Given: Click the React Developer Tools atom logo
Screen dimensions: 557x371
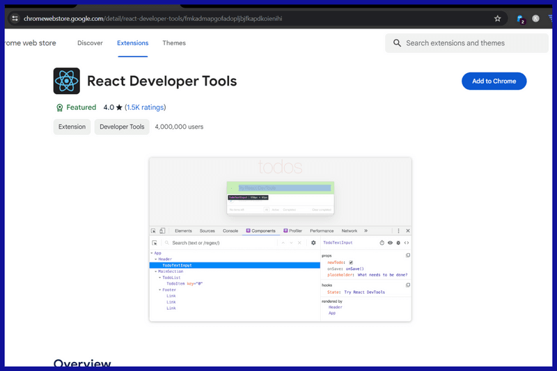Looking at the screenshot, I should [x=67, y=81].
